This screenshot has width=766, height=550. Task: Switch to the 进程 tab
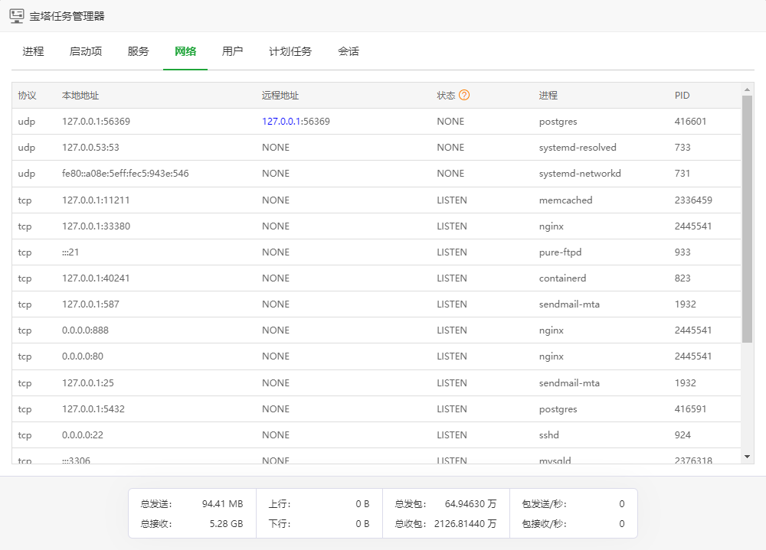pyautogui.click(x=33, y=51)
